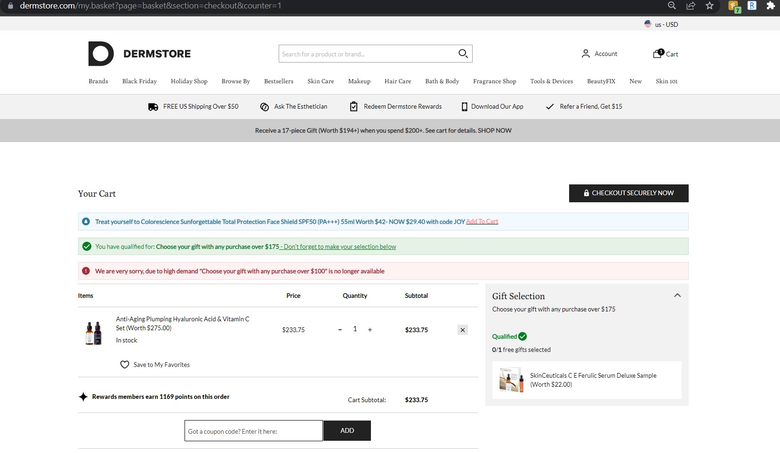Open the Account icon
Viewport: 780px width, 453px height.
click(585, 54)
